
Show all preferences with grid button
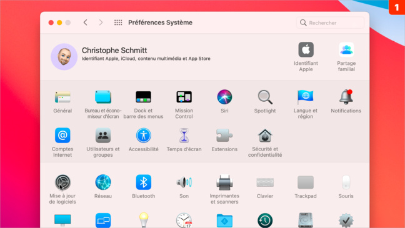118,22
